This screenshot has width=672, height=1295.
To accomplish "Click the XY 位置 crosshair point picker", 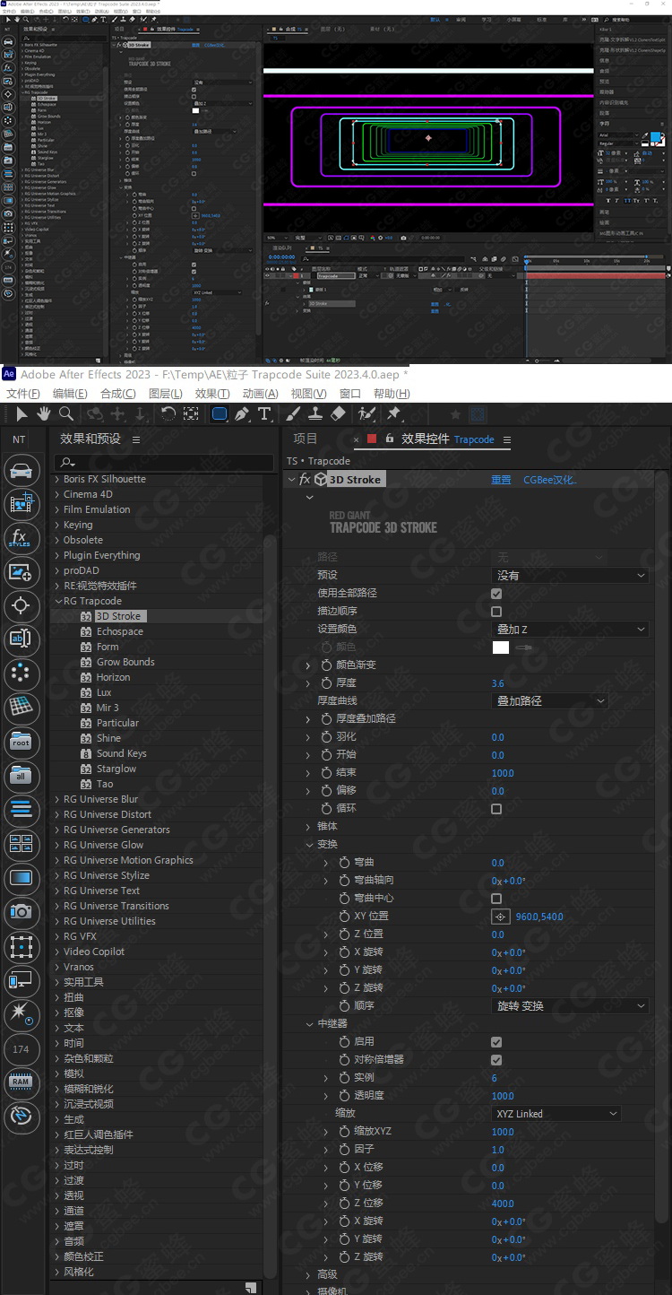I will (501, 917).
